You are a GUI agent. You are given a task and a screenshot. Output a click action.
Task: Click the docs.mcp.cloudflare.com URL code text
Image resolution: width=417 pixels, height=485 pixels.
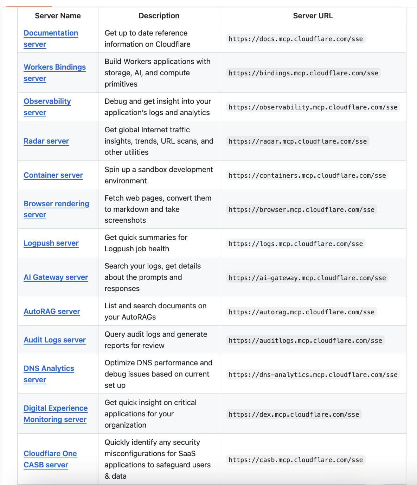tap(295, 39)
